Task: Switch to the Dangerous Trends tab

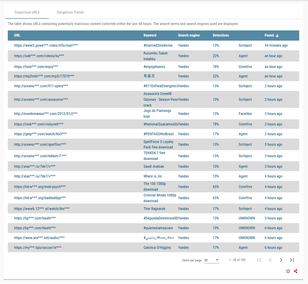Action: point(70,13)
